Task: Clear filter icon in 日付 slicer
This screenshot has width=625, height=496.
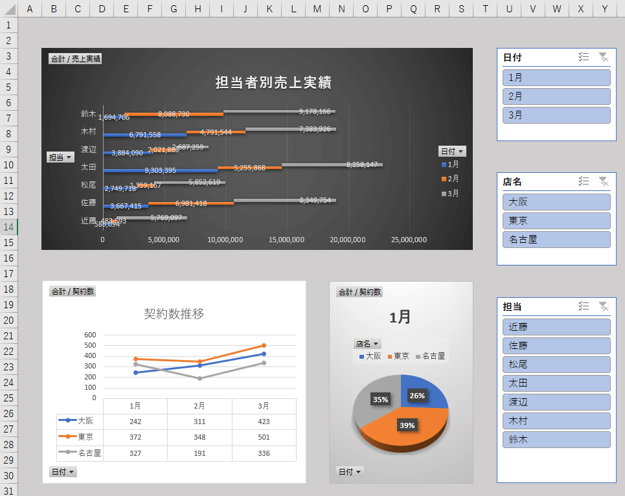Action: 603,57
